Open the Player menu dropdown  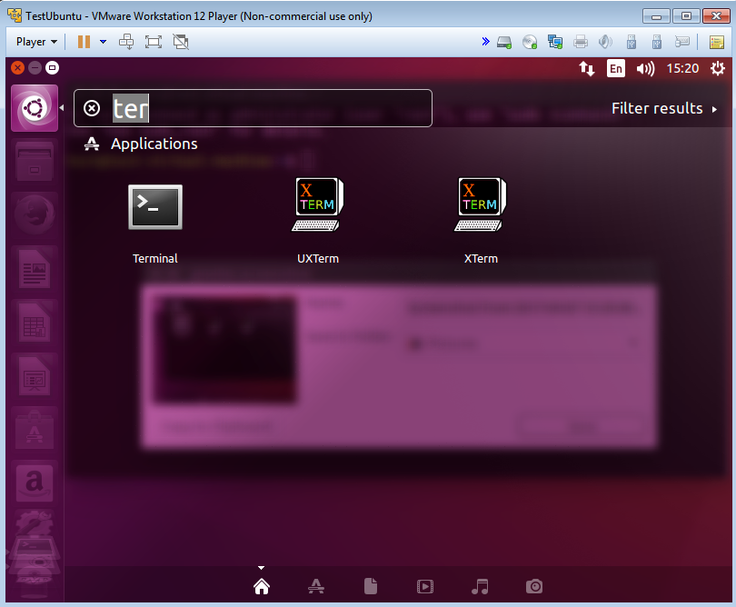pyautogui.click(x=37, y=42)
